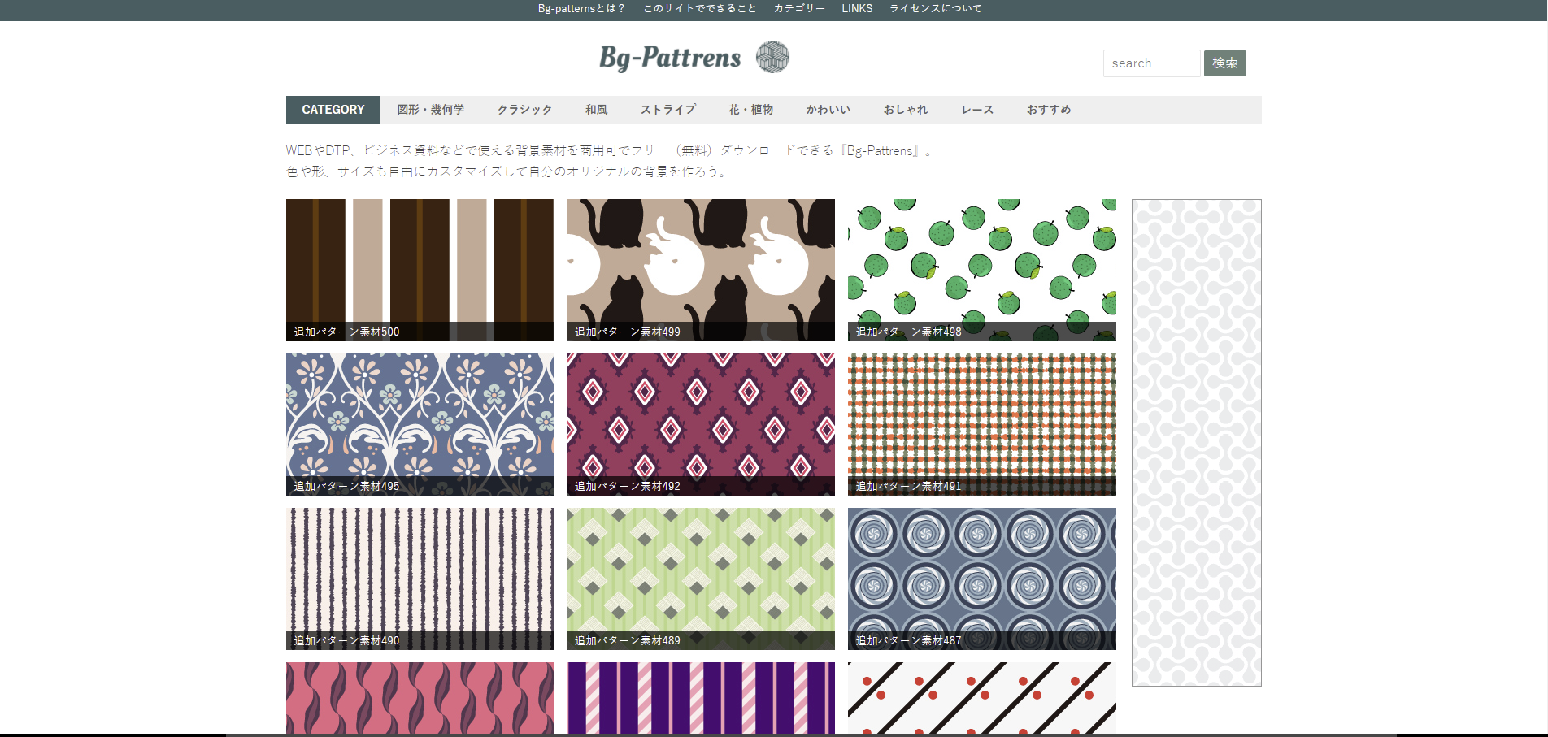This screenshot has width=1548, height=737.
Task: Select the green apple pattern 498
Action: tap(981, 269)
